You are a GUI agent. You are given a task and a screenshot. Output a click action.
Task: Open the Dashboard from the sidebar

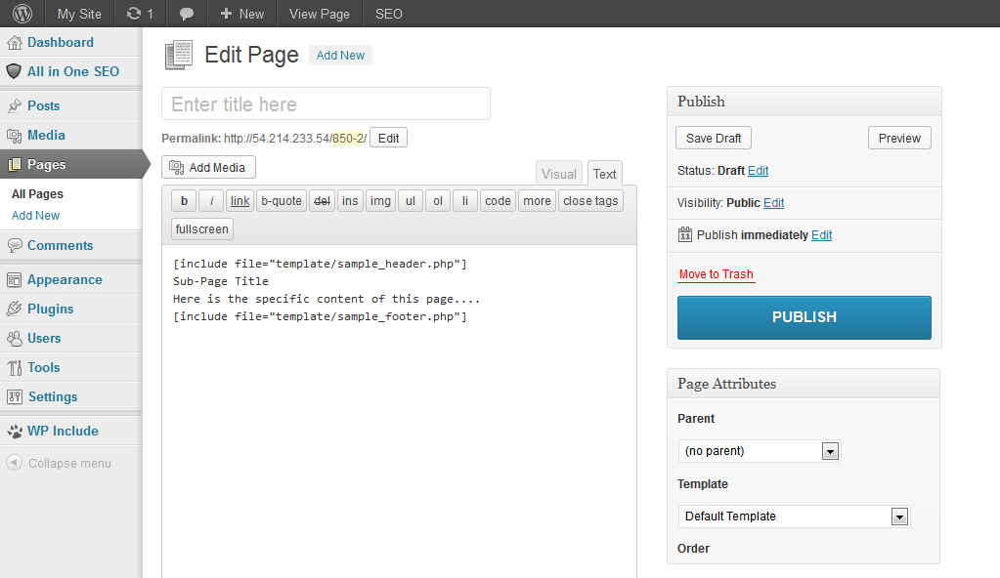click(x=60, y=43)
